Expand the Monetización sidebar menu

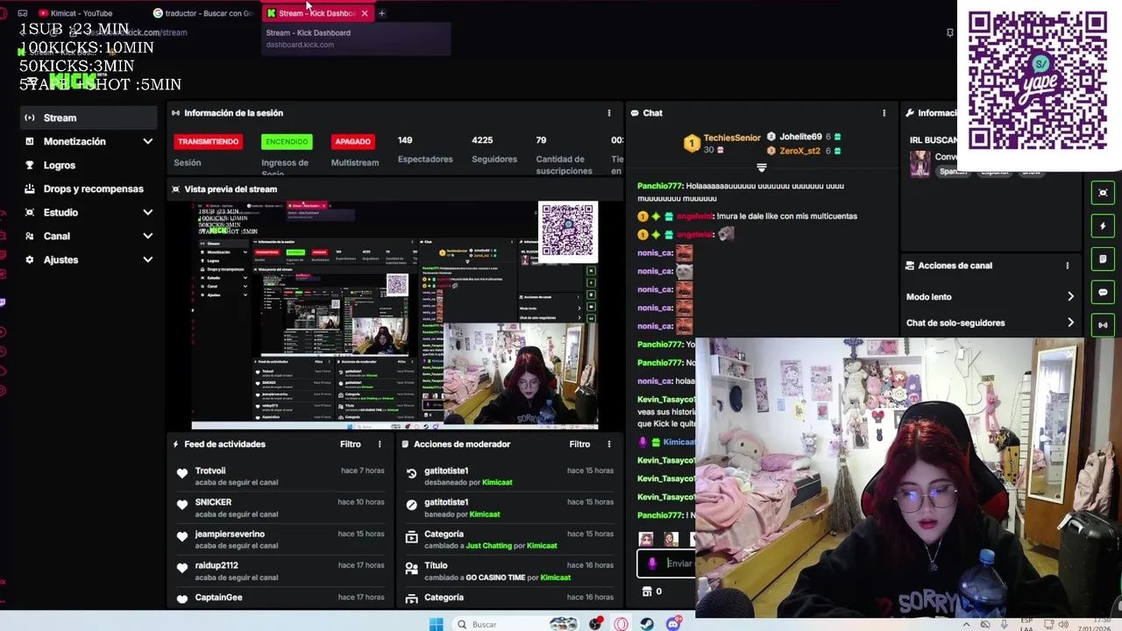coord(89,141)
